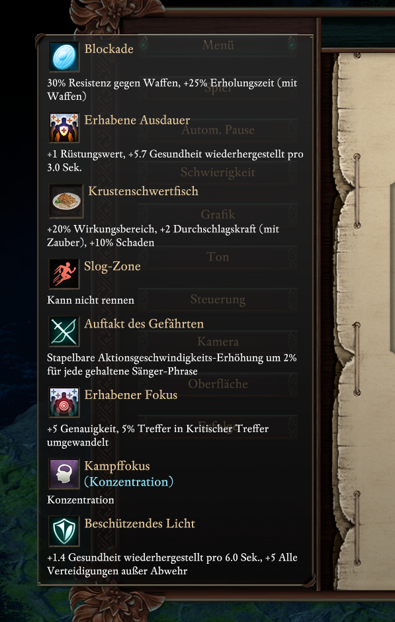This screenshot has height=622, width=395.
Task: Select the Ton settings entry
Action: point(218,257)
